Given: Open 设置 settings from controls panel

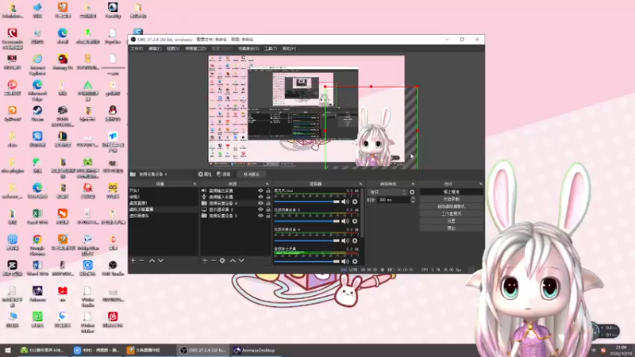Looking at the screenshot, I should [x=451, y=221].
